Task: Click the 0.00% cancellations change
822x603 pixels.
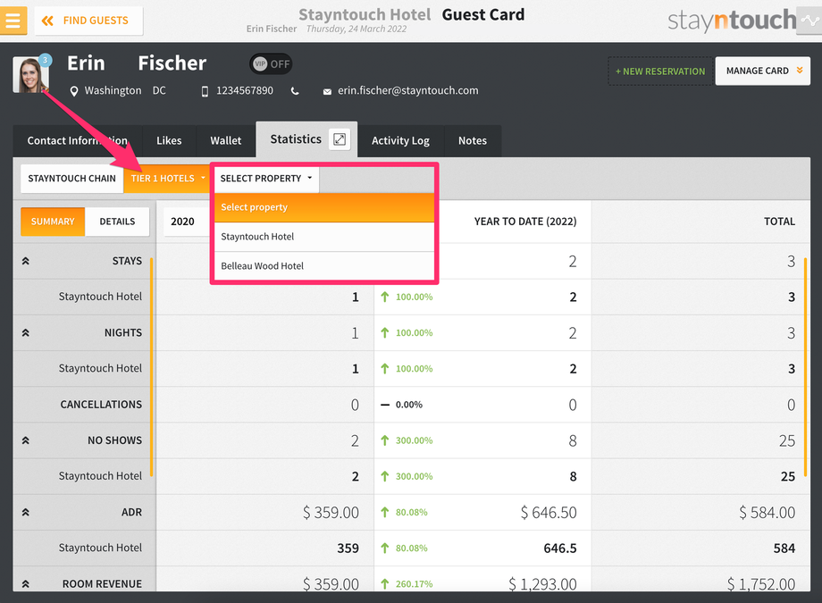Action: pos(409,405)
